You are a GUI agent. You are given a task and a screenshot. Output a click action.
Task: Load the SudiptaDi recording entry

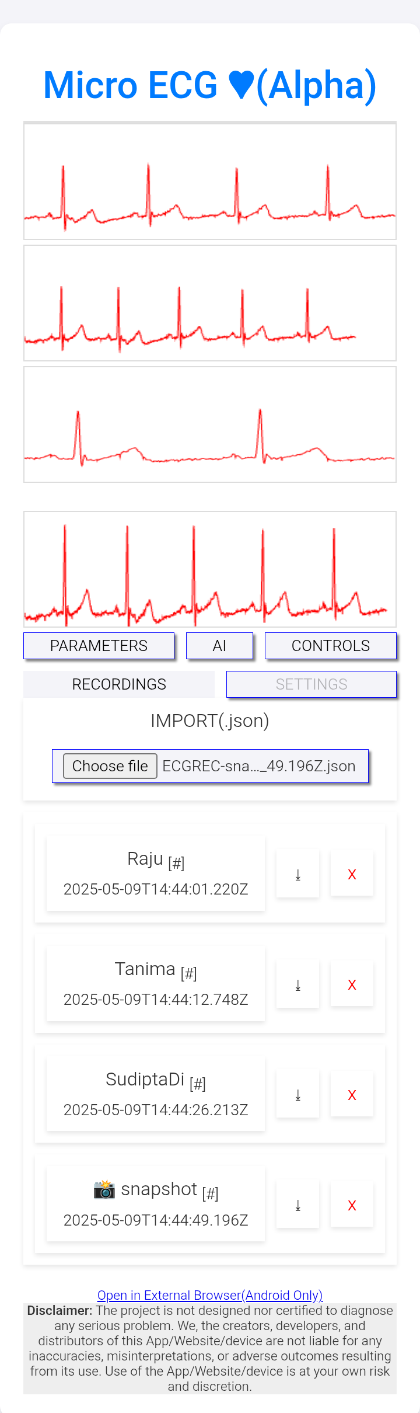pos(156,1094)
